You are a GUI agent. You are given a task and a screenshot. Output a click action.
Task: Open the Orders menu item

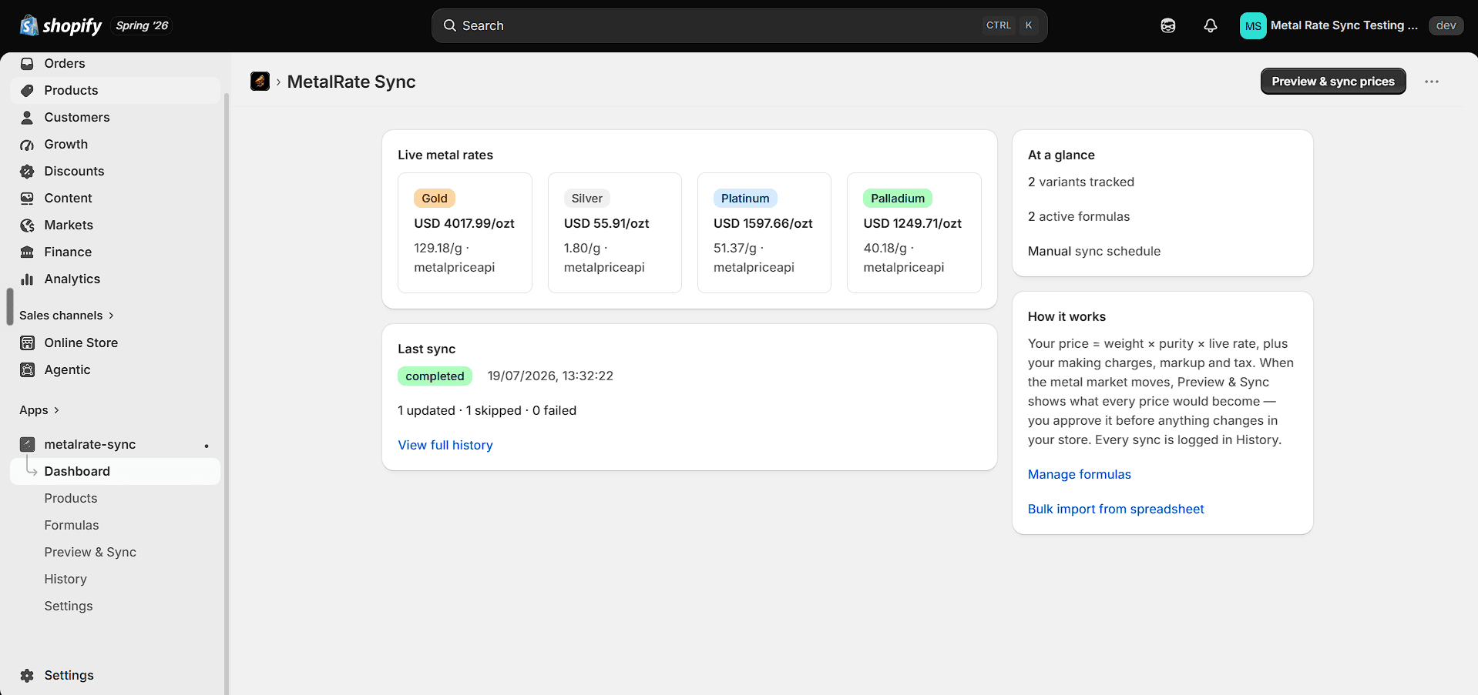(x=116, y=63)
